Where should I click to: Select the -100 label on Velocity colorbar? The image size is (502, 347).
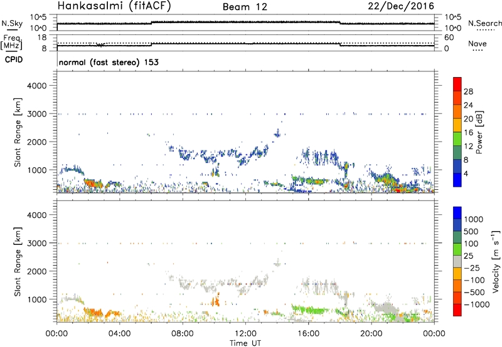pos(474,280)
